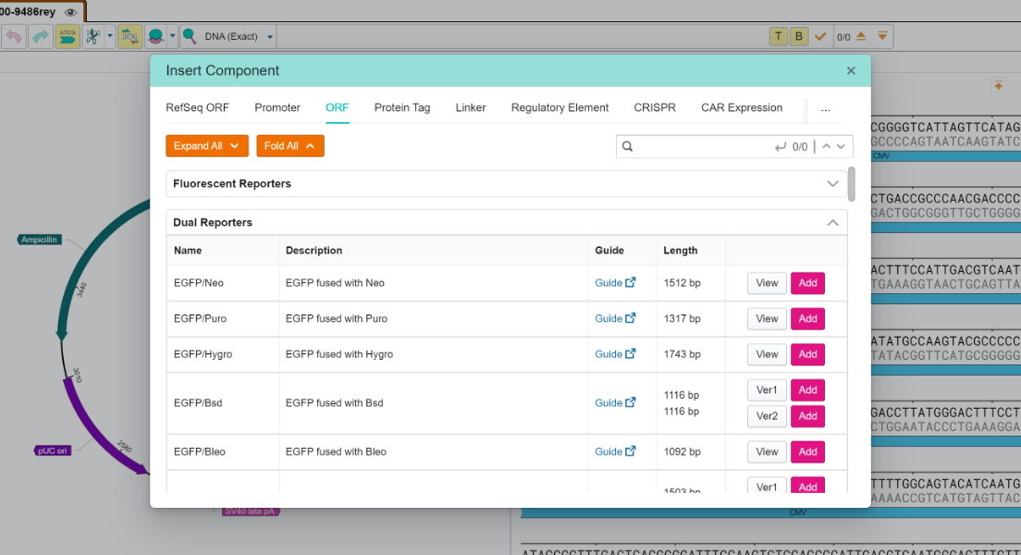The height and width of the screenshot is (555, 1021).
Task: Add the EGFP/Puro component
Action: (x=807, y=318)
